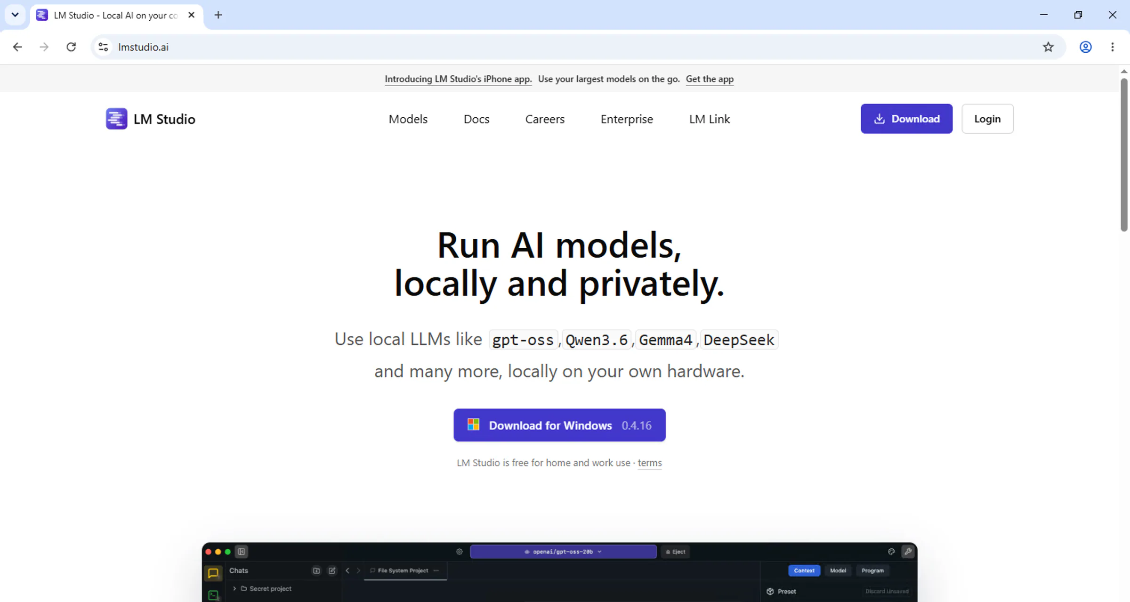Open the tab search dropdown arrow
Viewport: 1130px width, 602px height.
coord(15,15)
